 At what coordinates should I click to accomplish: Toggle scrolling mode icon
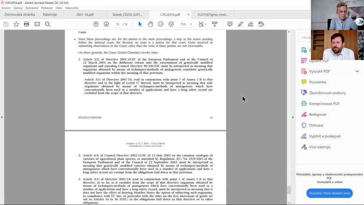coord(215,24)
